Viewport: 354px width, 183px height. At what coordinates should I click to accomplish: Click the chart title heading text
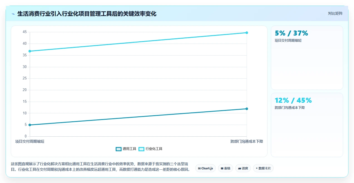pos(87,14)
